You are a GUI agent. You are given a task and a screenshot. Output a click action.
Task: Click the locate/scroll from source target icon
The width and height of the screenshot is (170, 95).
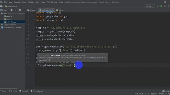point(11,10)
